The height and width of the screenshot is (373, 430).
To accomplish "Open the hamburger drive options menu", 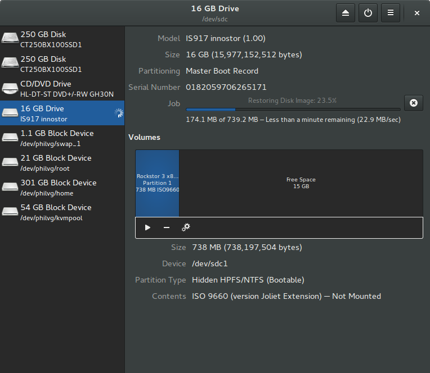I will coord(391,12).
